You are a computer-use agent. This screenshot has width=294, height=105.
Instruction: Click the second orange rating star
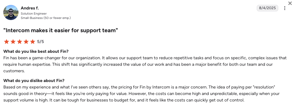pos(13,41)
